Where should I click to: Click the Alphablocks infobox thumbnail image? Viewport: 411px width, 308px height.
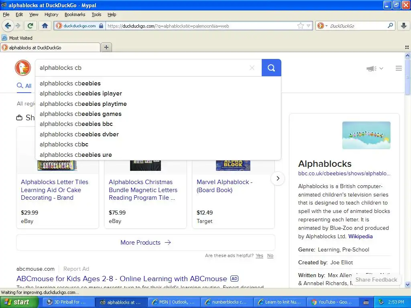366,135
